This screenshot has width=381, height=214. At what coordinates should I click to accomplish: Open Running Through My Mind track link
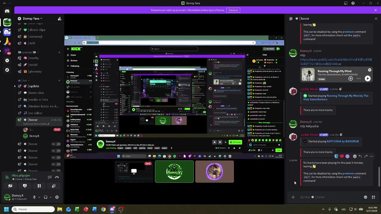pos(336,97)
